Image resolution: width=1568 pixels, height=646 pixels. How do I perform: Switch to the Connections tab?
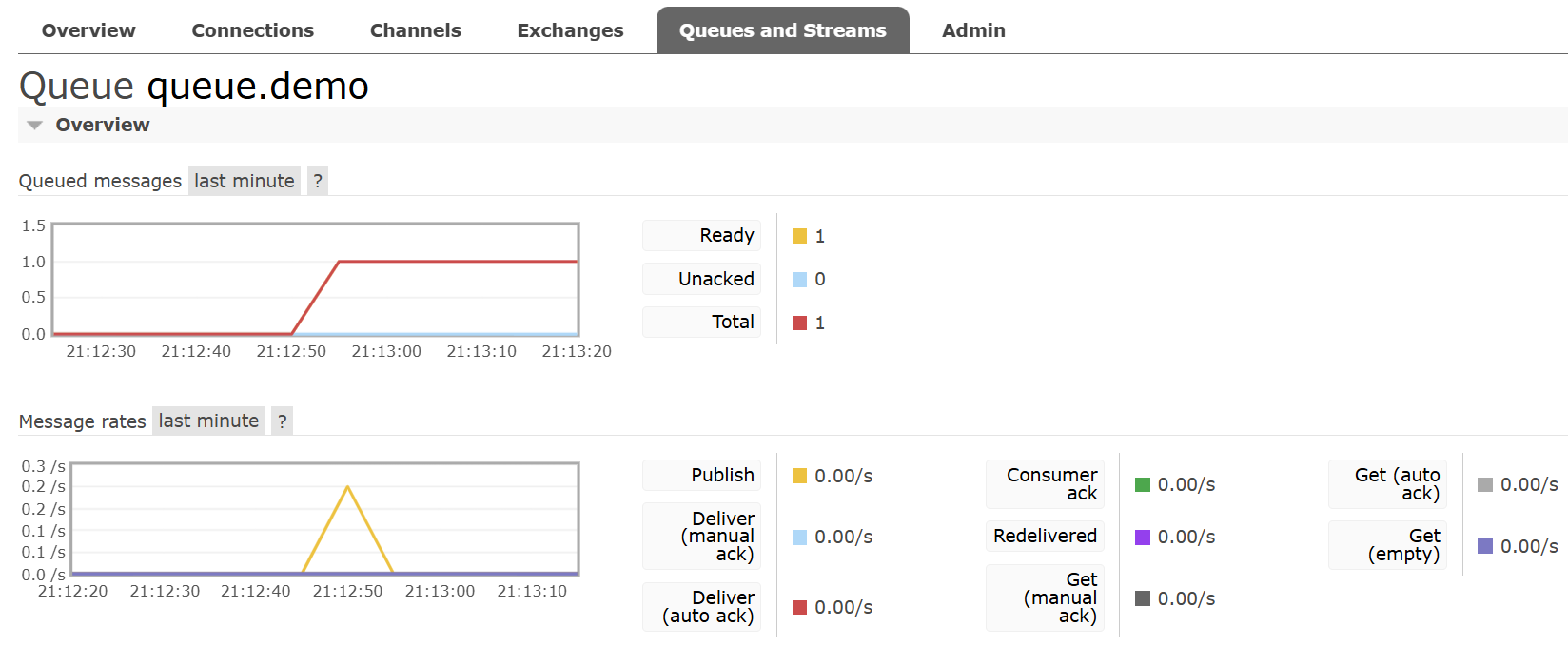click(252, 30)
